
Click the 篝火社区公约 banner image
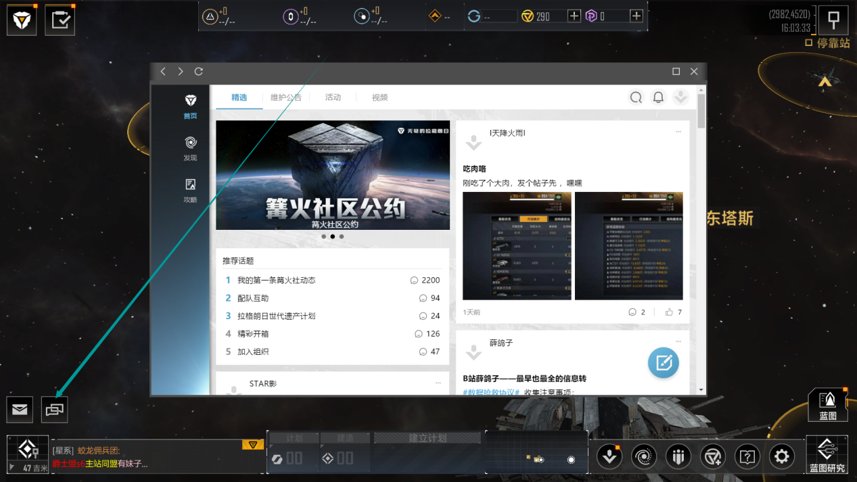[333, 175]
